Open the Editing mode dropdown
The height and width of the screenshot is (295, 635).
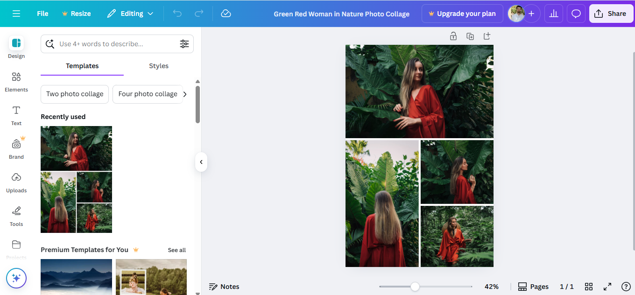[130, 14]
